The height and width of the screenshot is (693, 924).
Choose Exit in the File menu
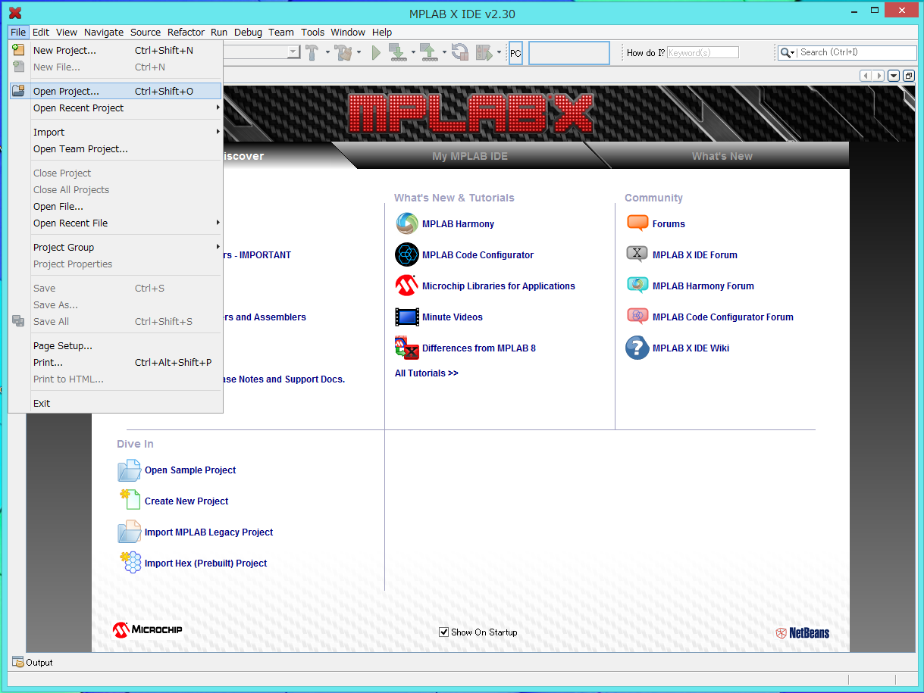[x=42, y=404]
